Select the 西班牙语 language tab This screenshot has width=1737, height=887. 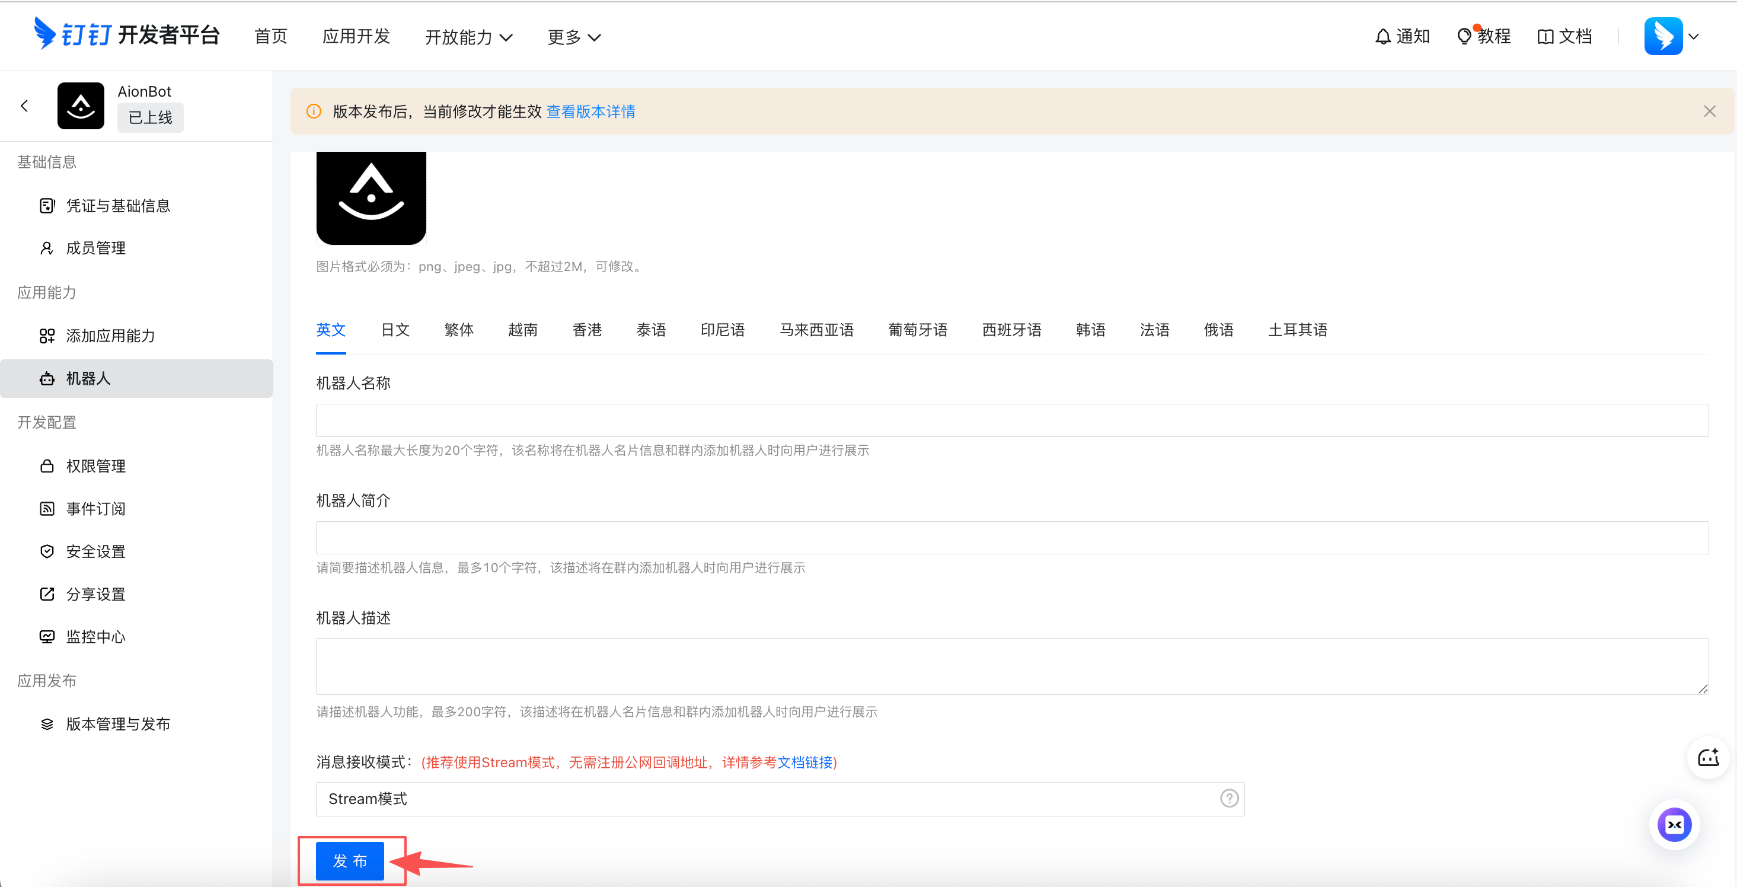(x=1011, y=330)
